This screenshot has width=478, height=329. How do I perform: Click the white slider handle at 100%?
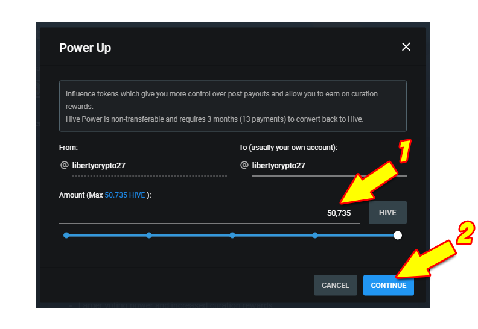point(397,235)
